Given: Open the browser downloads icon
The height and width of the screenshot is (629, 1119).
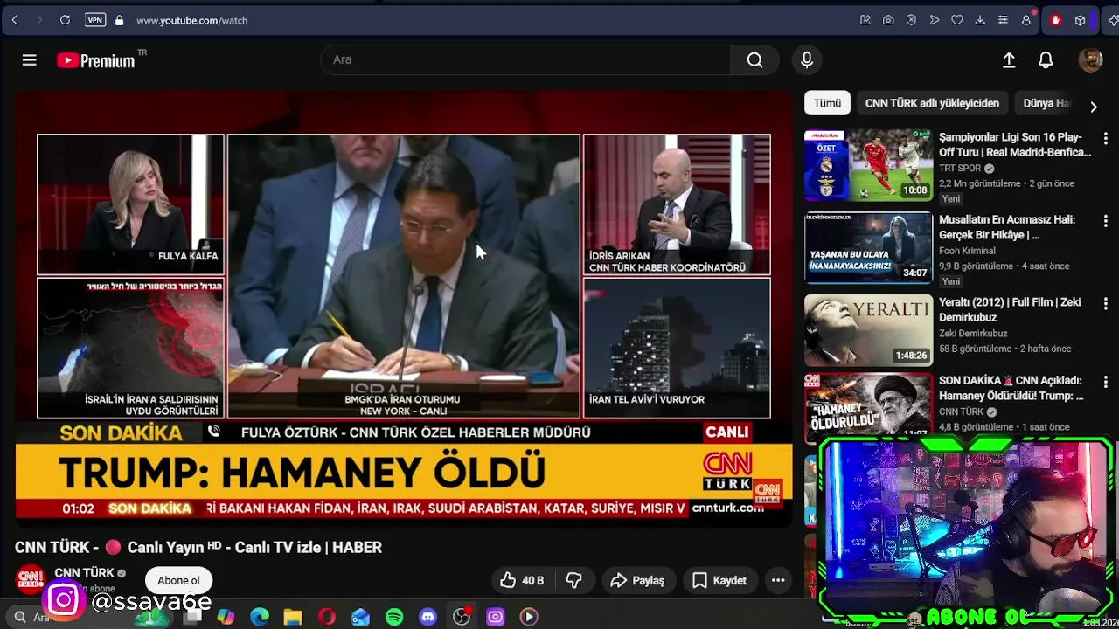Looking at the screenshot, I should click(x=980, y=20).
